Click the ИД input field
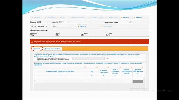 63,26
